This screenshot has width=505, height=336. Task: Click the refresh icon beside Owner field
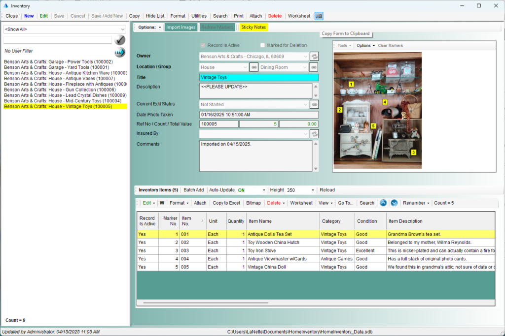click(x=314, y=57)
